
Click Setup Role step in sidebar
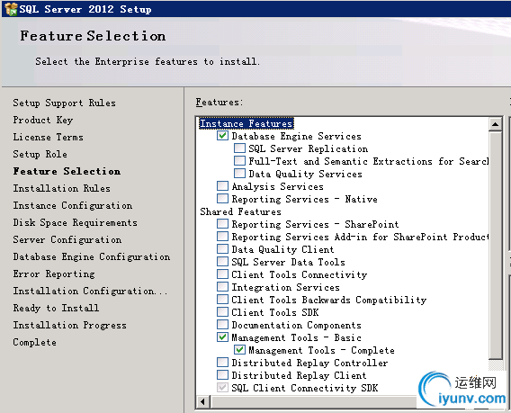40,154
